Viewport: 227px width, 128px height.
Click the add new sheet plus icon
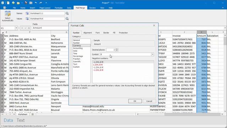33,114
